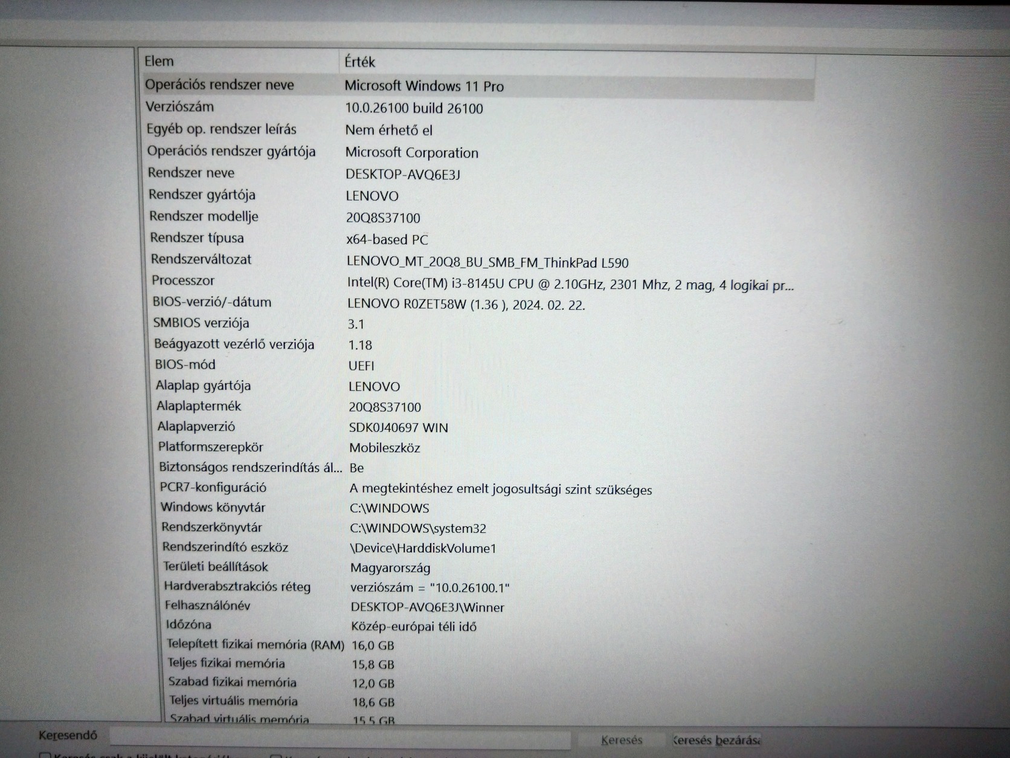Select the Alaplapverzió row label
The height and width of the screenshot is (758, 1010).
pyautogui.click(x=196, y=427)
